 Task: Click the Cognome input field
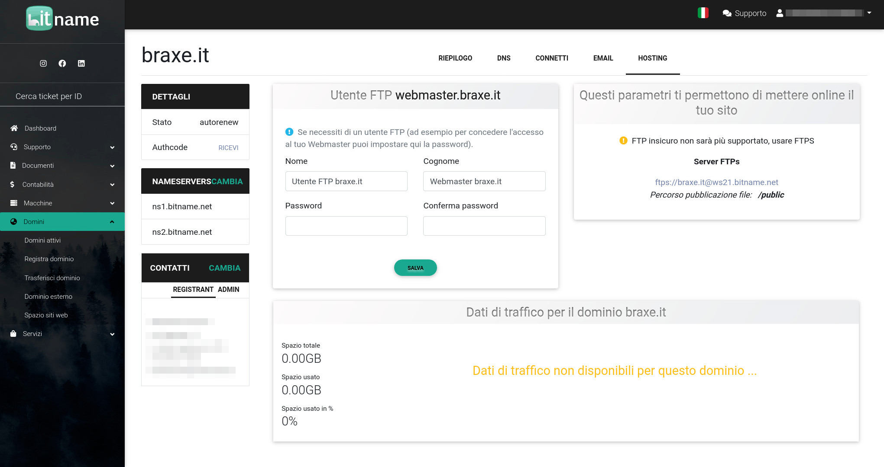(x=484, y=181)
